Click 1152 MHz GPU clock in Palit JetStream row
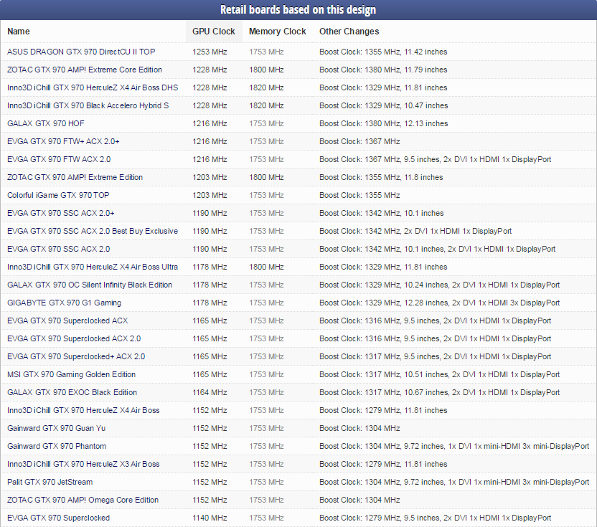 pos(210,481)
